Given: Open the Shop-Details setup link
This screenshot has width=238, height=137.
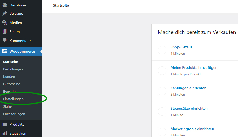Looking at the screenshot, I should click(x=181, y=47).
